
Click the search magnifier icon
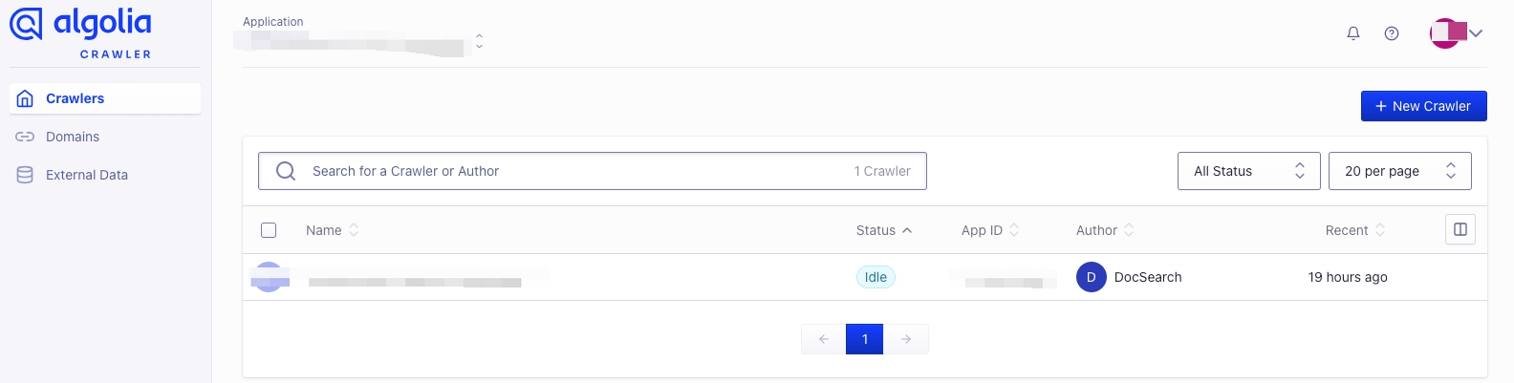pos(286,171)
